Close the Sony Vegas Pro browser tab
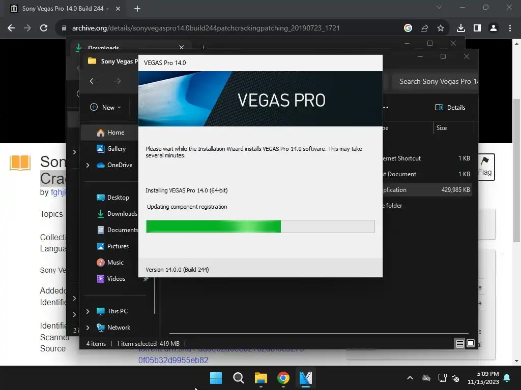This screenshot has height=390, width=521. click(118, 9)
